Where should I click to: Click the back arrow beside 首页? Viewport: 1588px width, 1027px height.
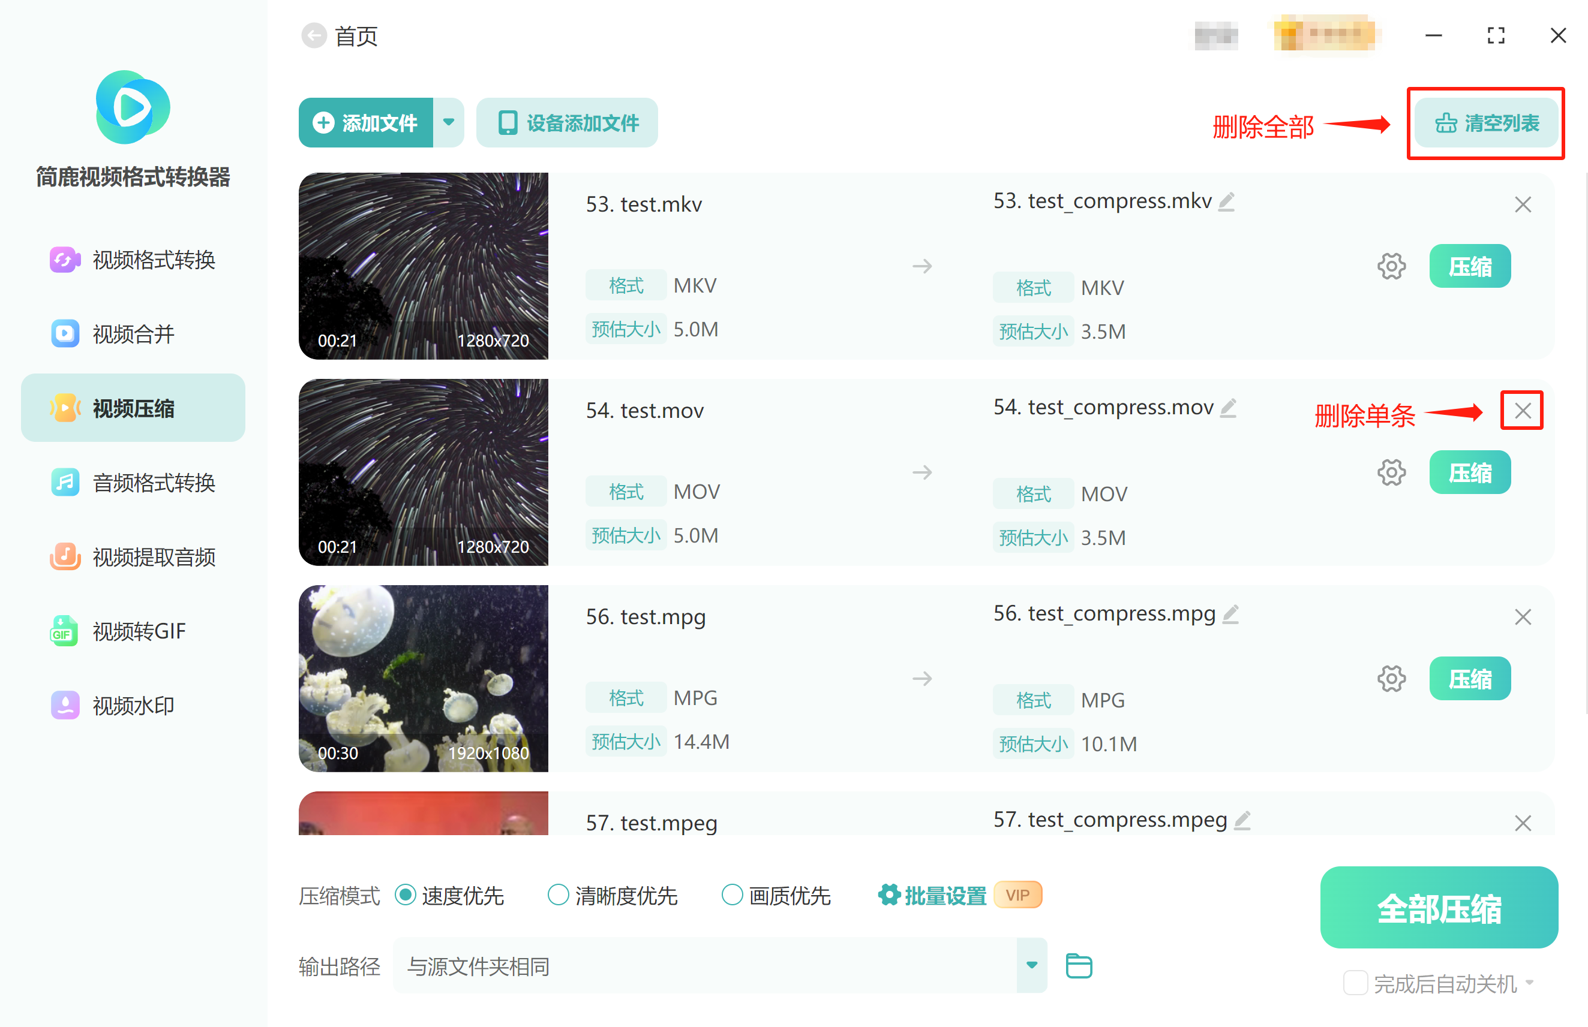(x=314, y=36)
